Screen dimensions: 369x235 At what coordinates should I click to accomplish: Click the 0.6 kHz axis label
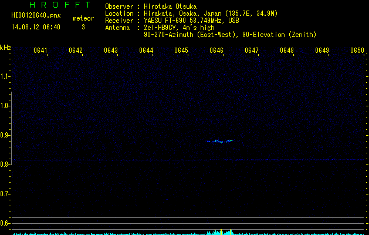pos(5,223)
